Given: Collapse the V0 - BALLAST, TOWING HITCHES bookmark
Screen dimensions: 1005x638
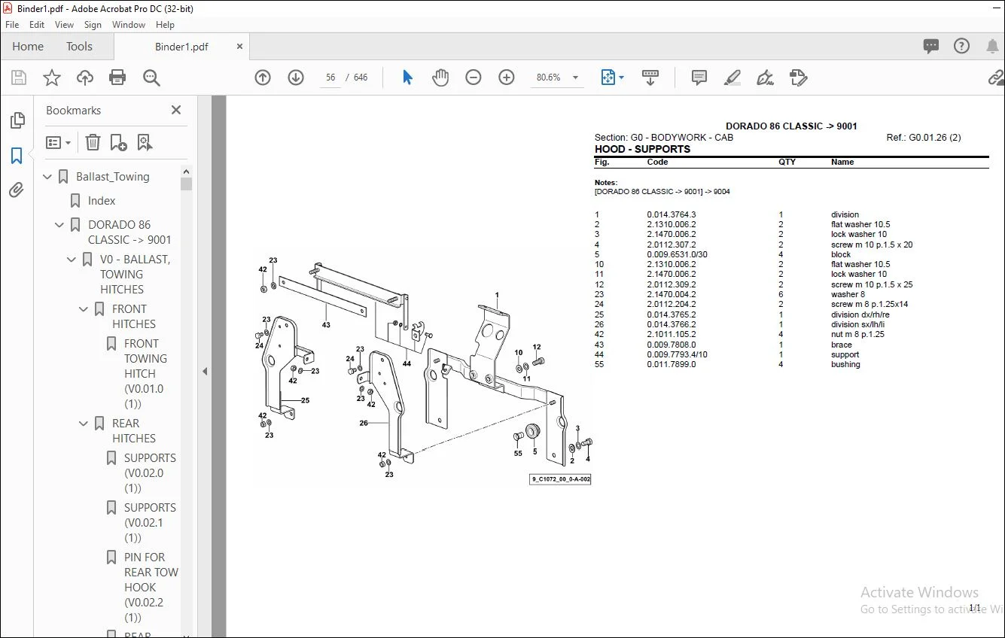Looking at the screenshot, I should tap(72, 260).
